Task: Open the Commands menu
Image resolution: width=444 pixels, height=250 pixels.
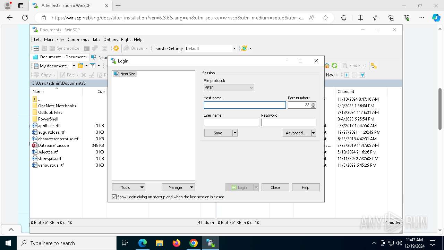Action: (78, 40)
